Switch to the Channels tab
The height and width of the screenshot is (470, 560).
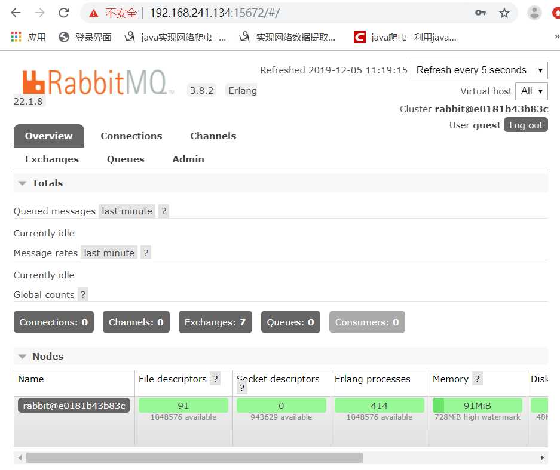click(x=213, y=136)
